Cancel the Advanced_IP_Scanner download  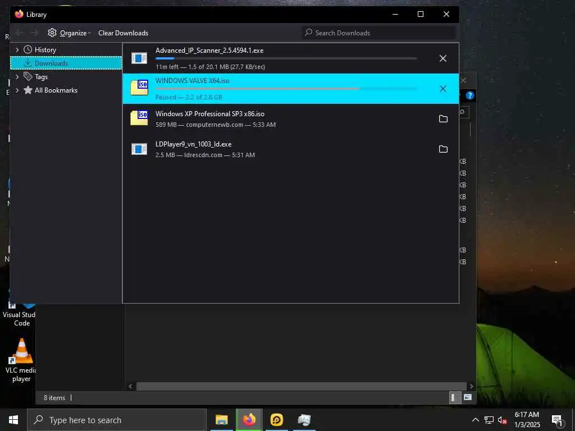pos(443,58)
